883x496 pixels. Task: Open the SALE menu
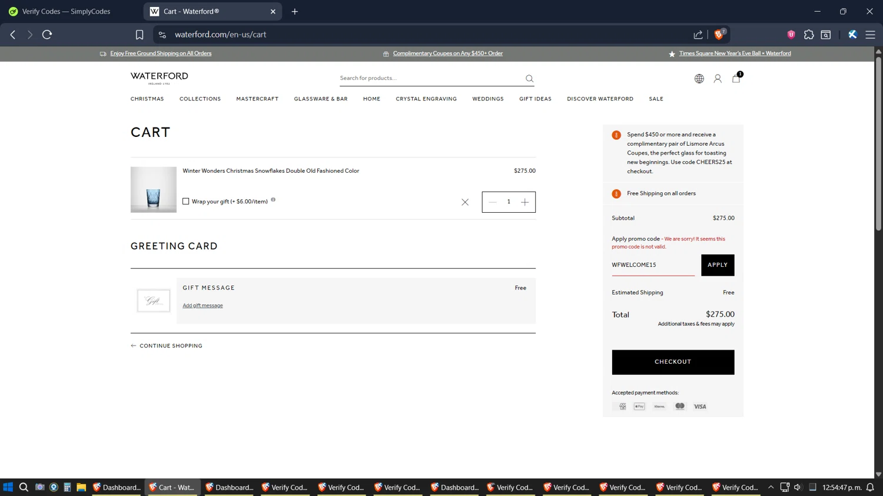pos(656,99)
